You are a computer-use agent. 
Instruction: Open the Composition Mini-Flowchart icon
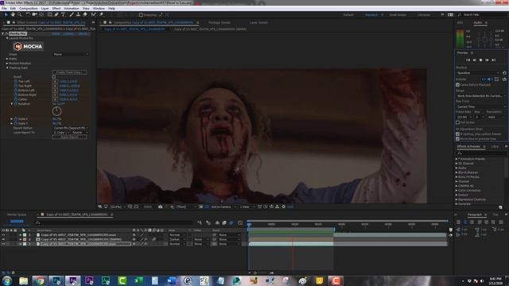coord(200,222)
